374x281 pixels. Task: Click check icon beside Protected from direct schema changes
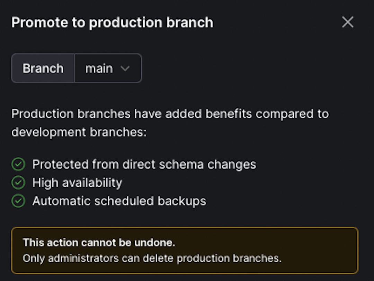pyautogui.click(x=18, y=164)
